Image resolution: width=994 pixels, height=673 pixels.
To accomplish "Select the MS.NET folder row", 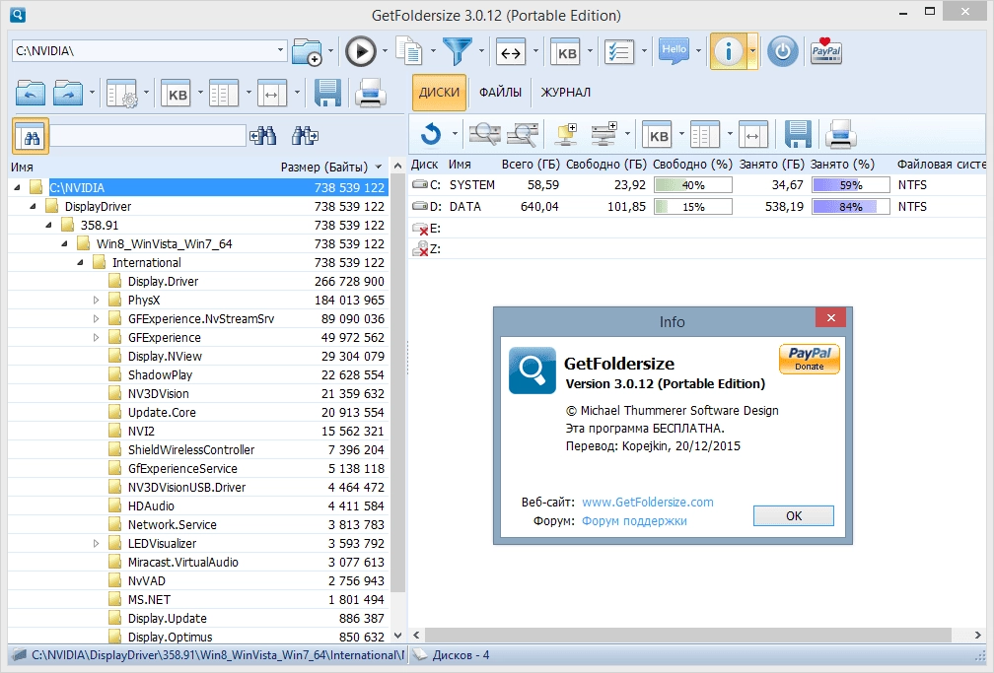I will coord(199,599).
